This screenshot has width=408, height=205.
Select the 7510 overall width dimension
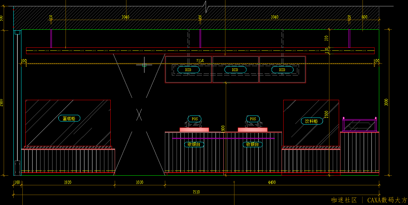point(196,192)
